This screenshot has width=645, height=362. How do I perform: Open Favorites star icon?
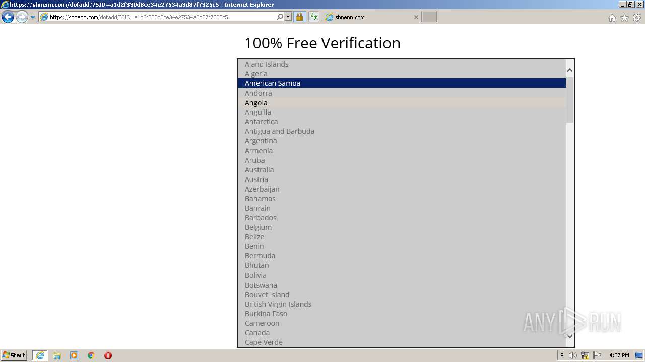(x=624, y=18)
